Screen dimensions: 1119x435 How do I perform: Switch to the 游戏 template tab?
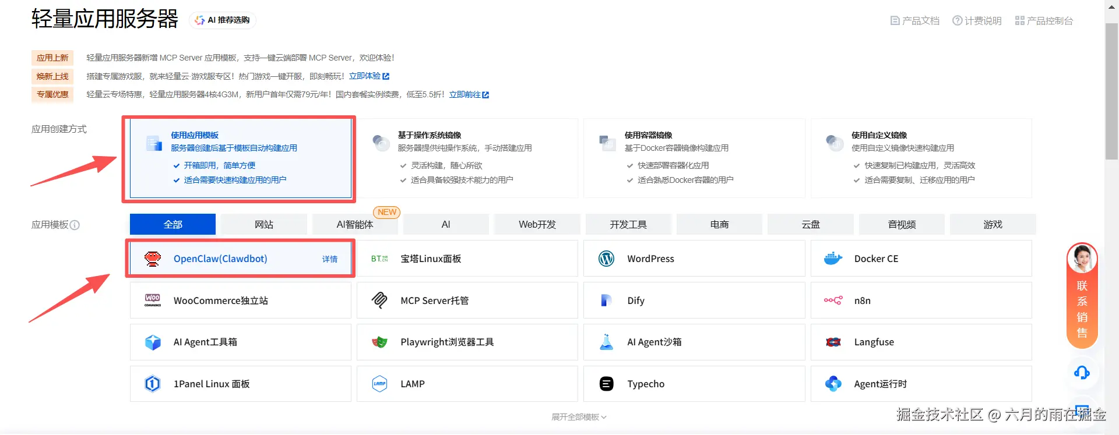pos(993,224)
